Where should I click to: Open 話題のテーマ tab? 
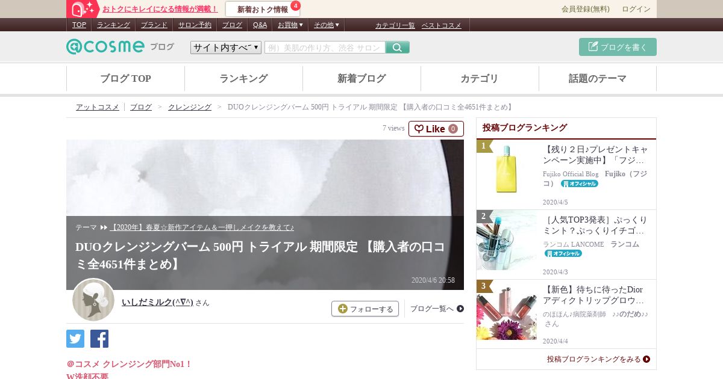coord(598,79)
